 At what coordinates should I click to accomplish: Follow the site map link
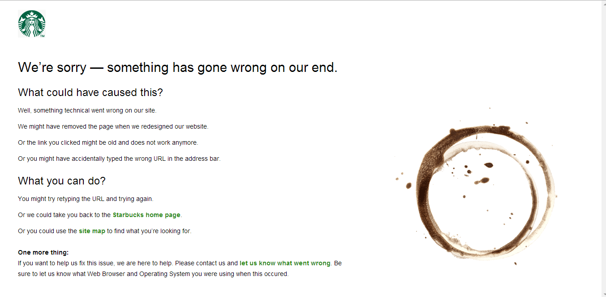click(92, 231)
